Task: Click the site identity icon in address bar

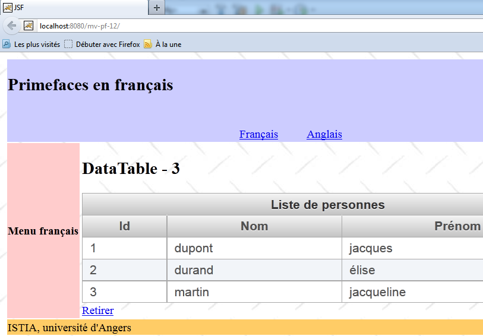Action: coord(29,26)
